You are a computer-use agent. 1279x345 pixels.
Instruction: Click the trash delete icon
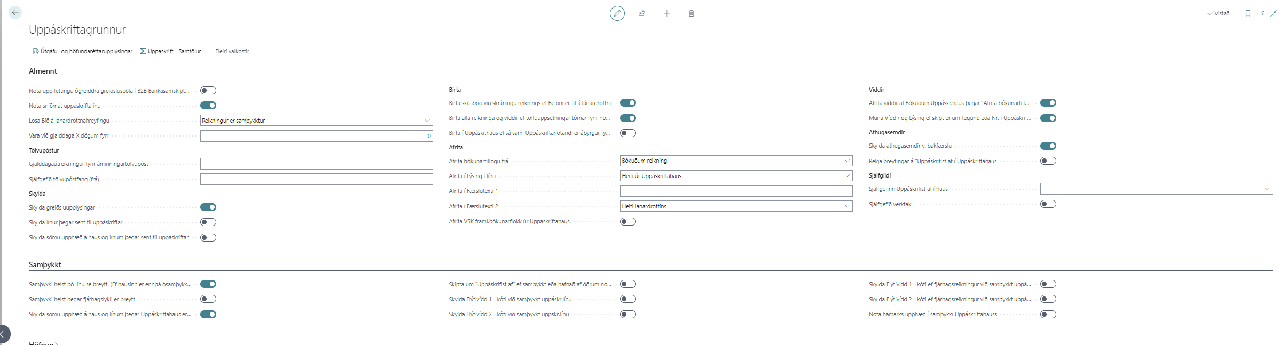(691, 13)
